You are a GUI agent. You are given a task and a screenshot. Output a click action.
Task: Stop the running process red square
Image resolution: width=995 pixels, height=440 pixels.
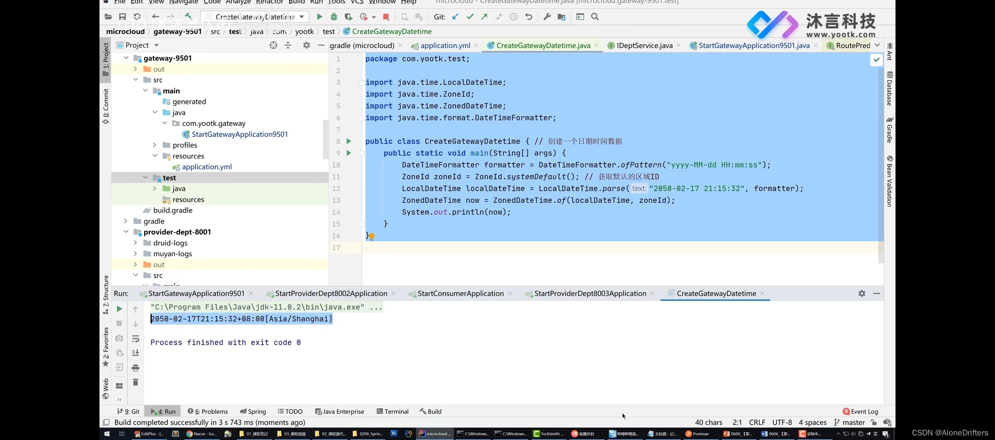click(x=386, y=17)
